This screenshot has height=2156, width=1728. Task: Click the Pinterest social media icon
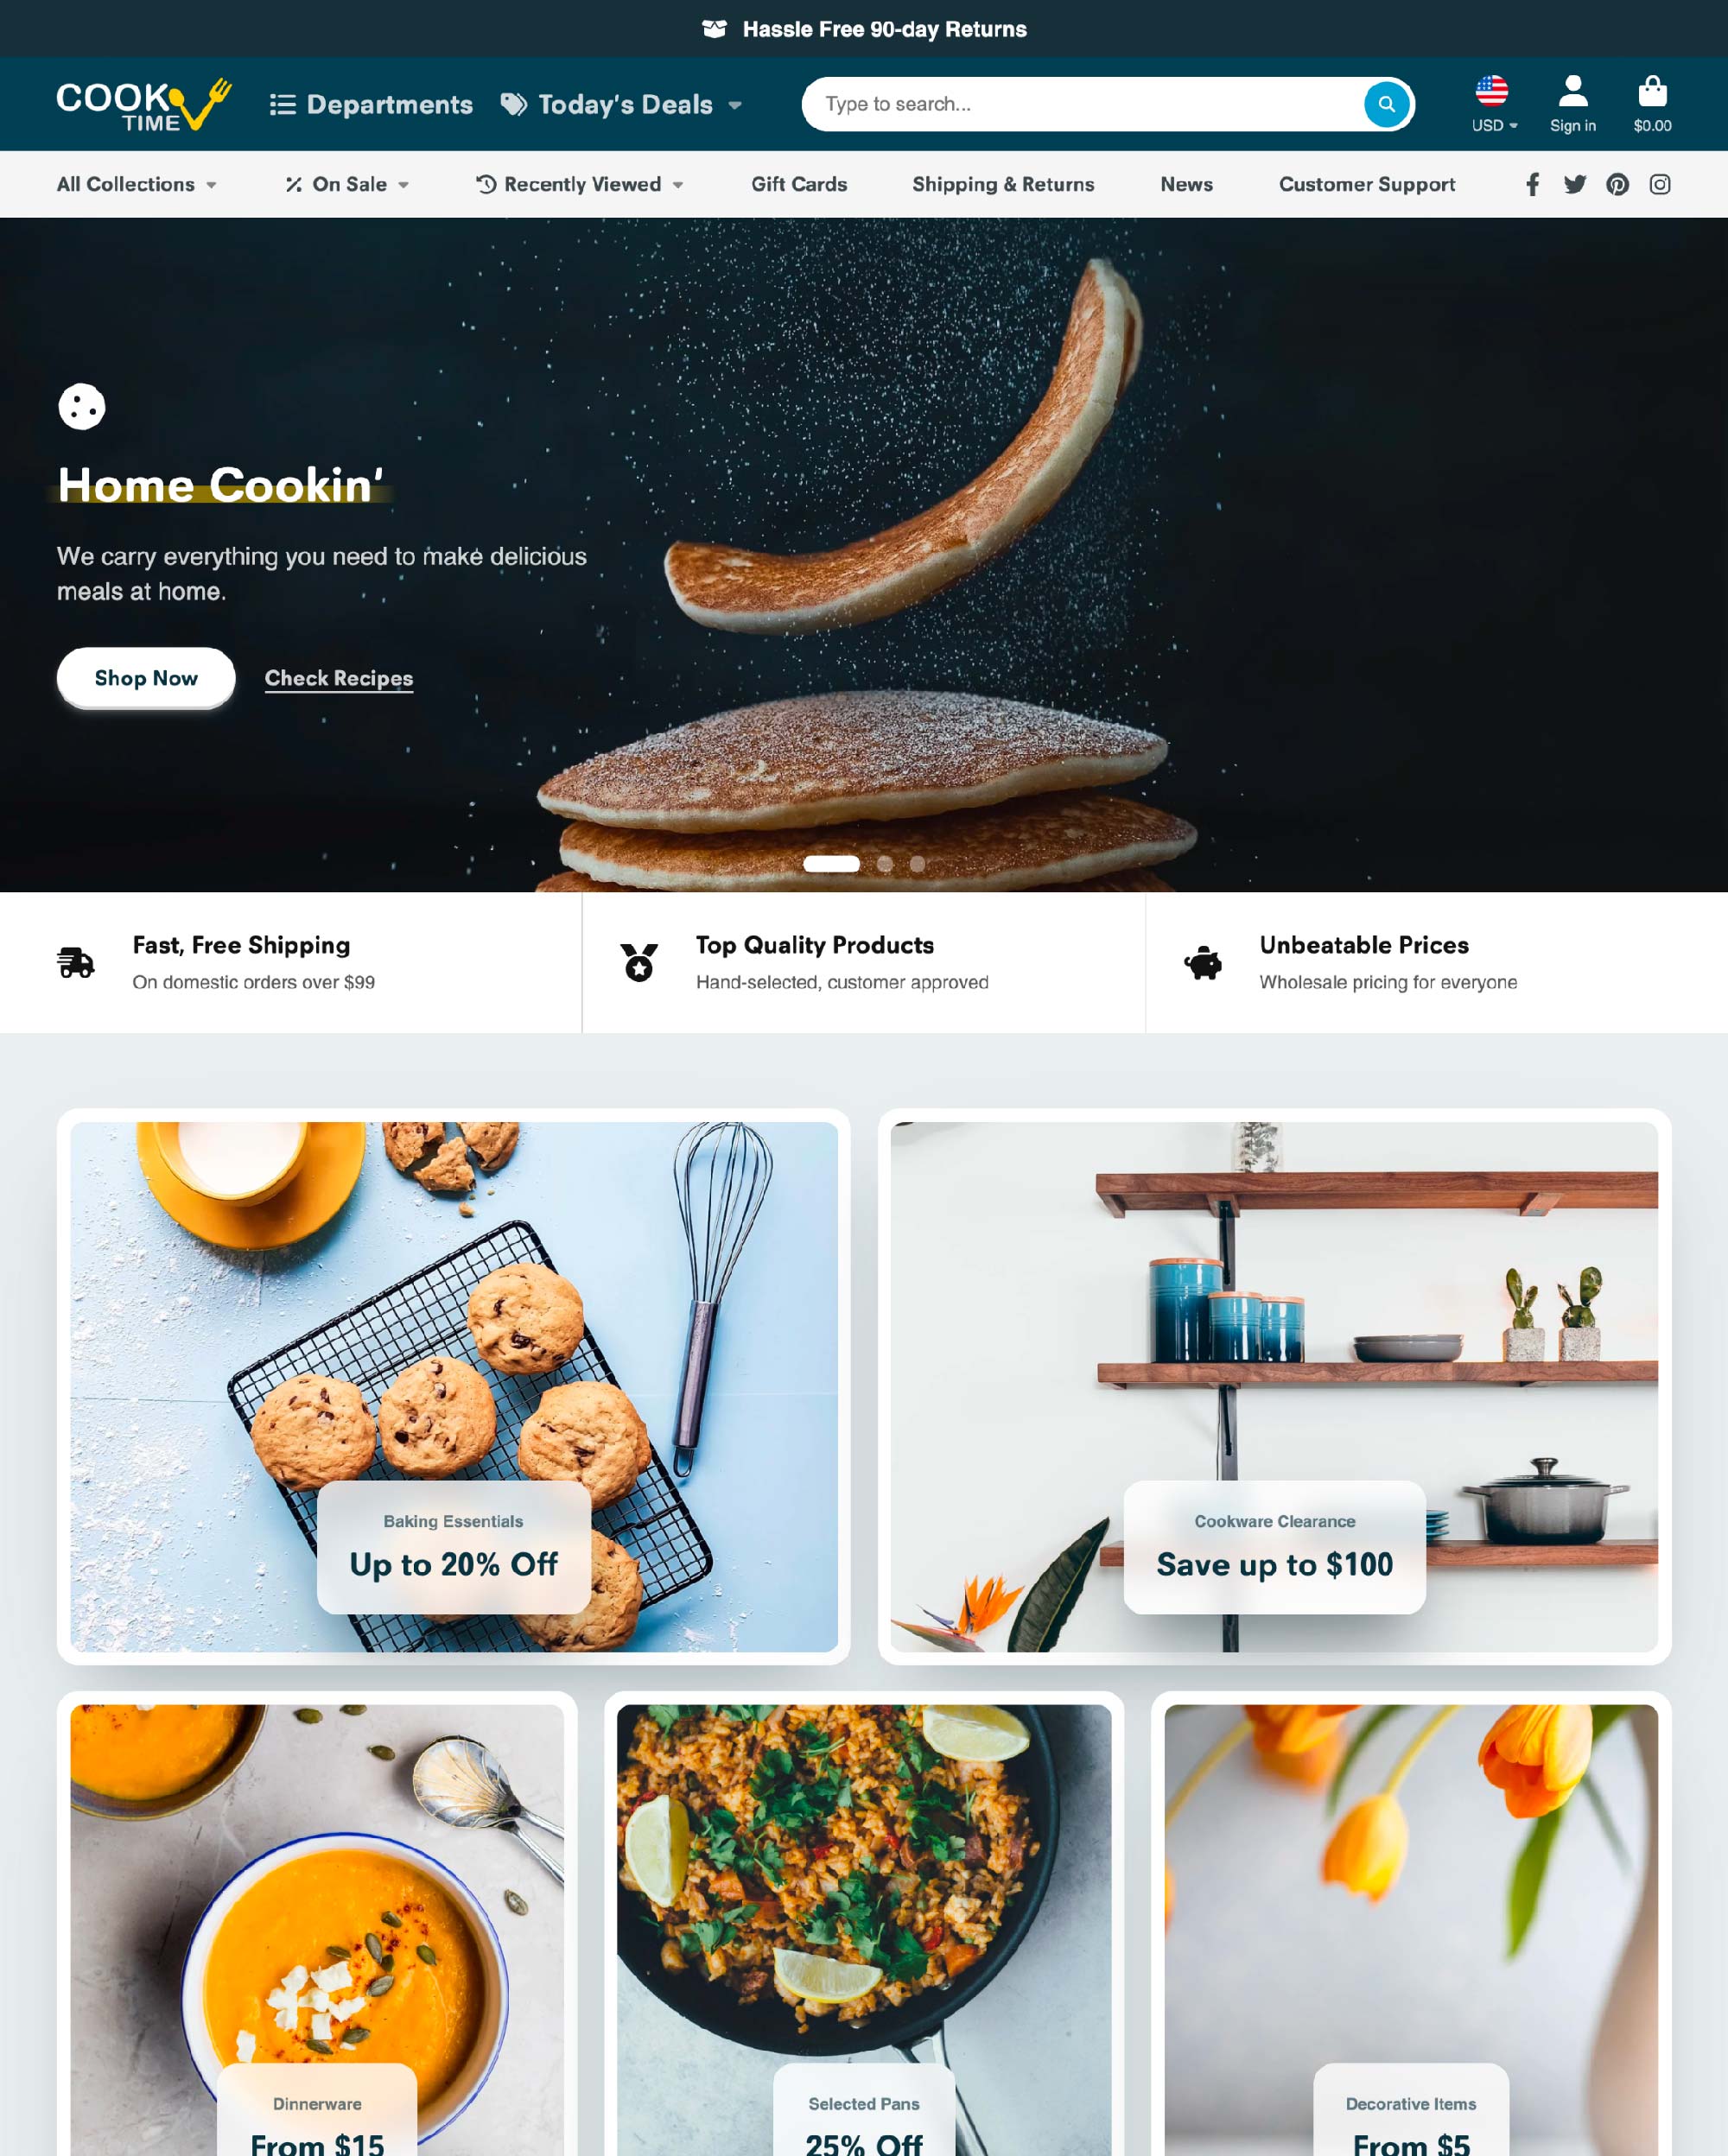point(1617,185)
